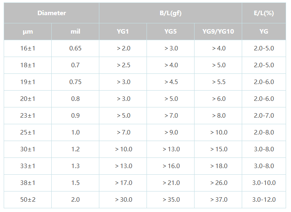Select the 0.75 mil cell
291x212 pixels.
pyautogui.click(x=75, y=82)
